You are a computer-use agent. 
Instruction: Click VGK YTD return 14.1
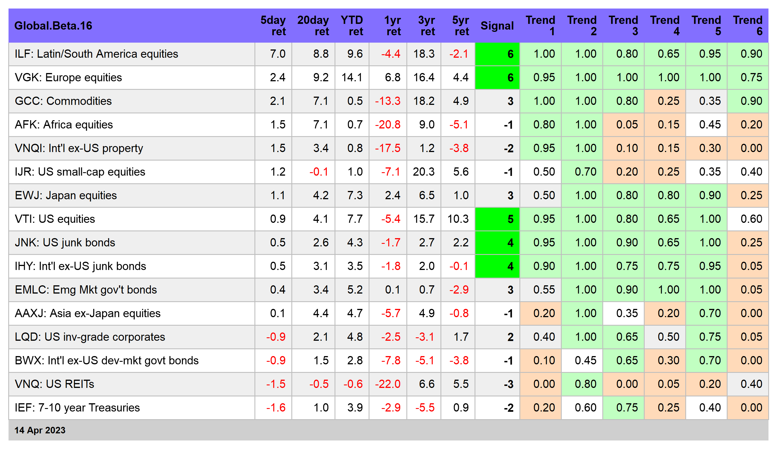pyautogui.click(x=352, y=77)
